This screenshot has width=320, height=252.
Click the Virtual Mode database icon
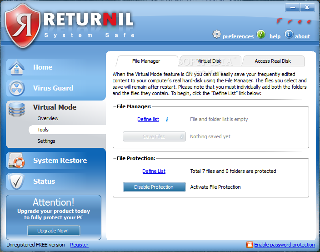[x=16, y=109]
